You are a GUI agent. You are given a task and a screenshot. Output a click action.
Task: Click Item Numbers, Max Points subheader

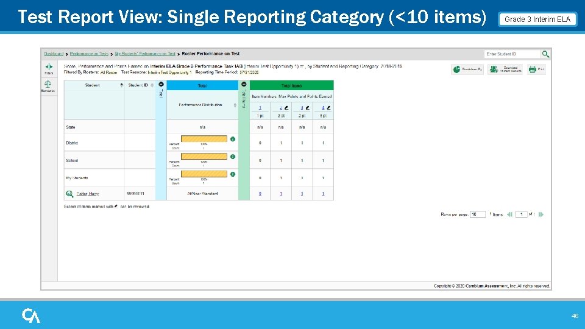[292, 97]
